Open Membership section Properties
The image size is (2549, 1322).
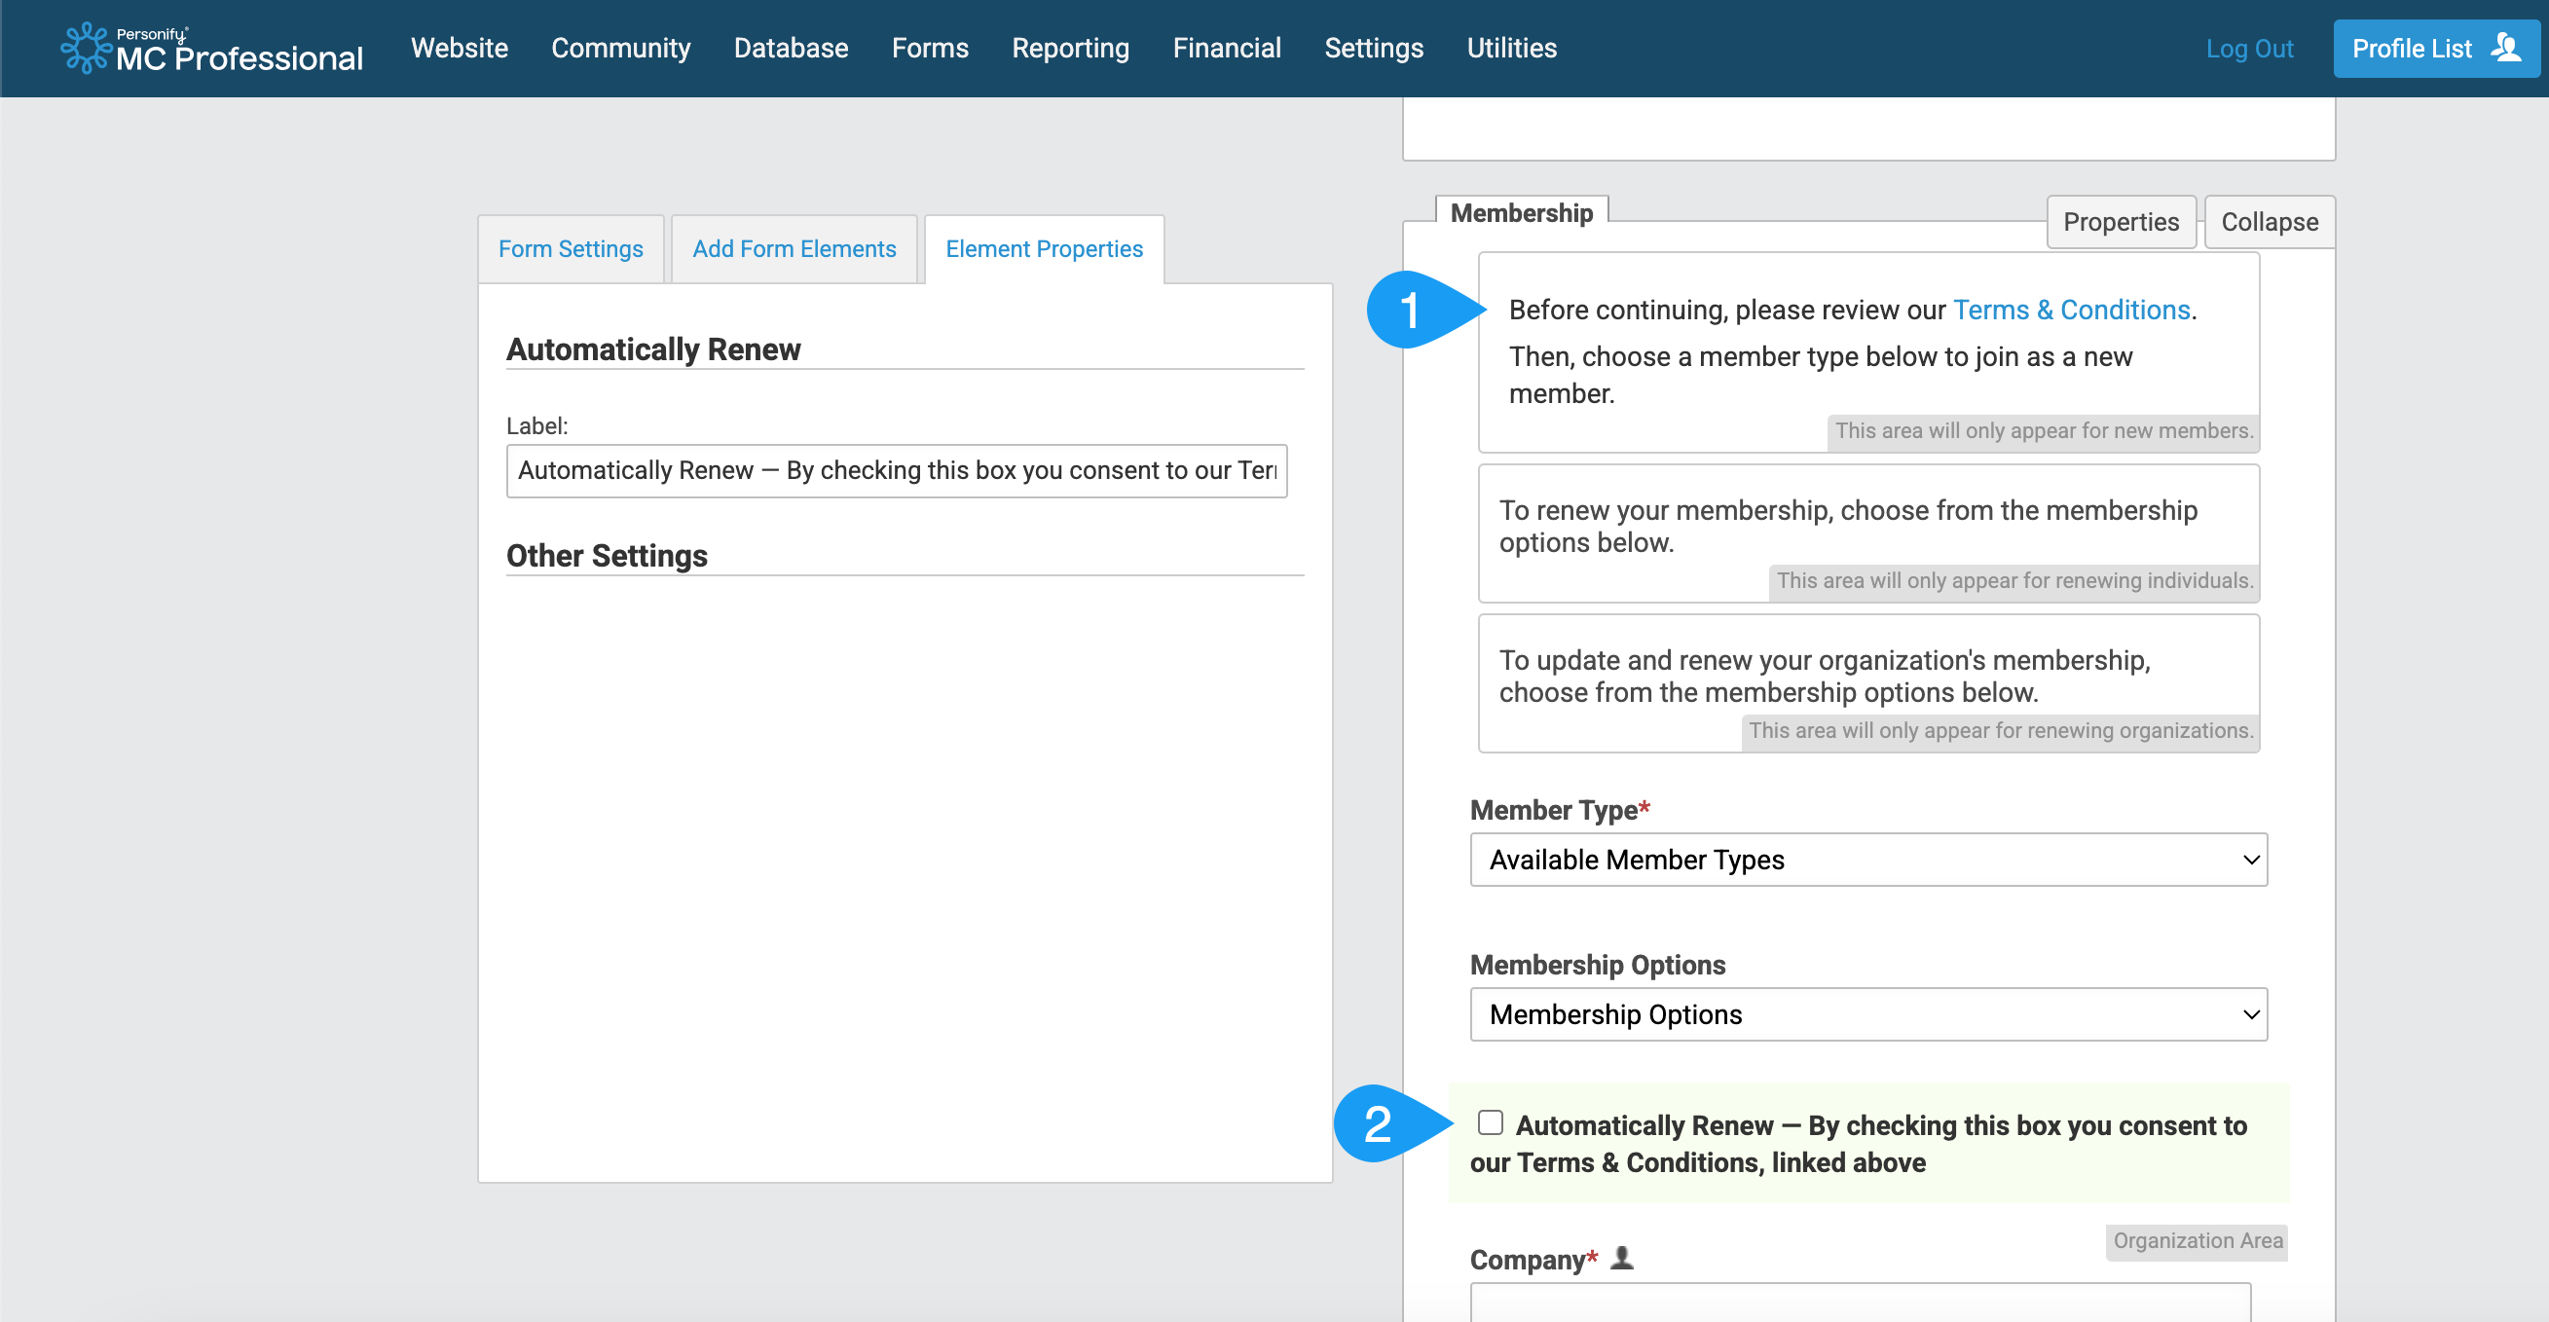click(x=2121, y=222)
